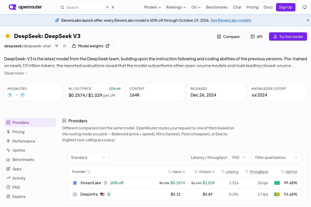The height and width of the screenshot is (207, 311).
Task: Click DeepInfra provider name
Action: [x=89, y=194]
